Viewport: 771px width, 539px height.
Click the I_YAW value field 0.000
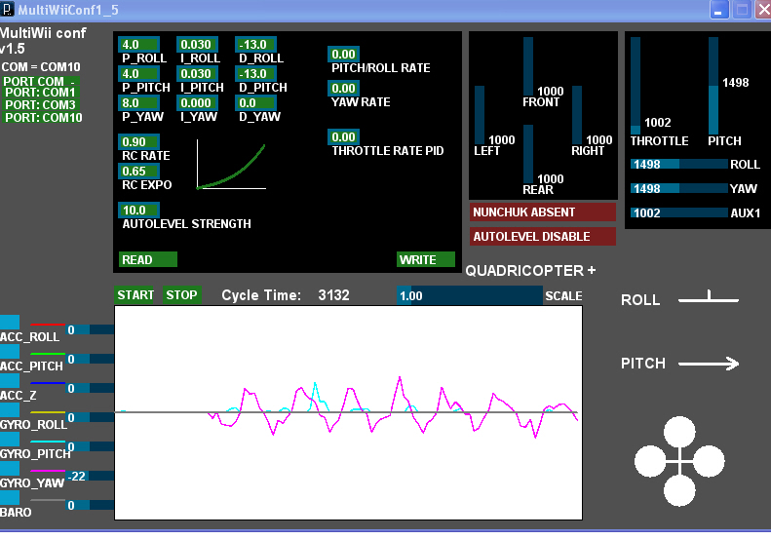point(197,102)
